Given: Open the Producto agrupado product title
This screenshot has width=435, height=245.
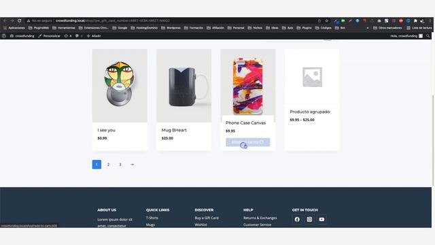Looking at the screenshot, I should coord(310,112).
